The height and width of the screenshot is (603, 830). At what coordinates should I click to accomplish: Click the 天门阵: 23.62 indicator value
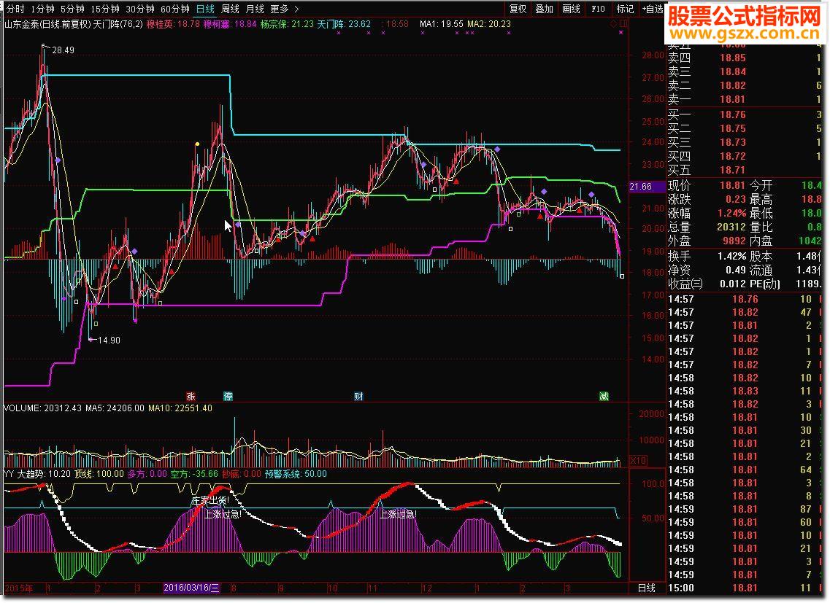344,24
